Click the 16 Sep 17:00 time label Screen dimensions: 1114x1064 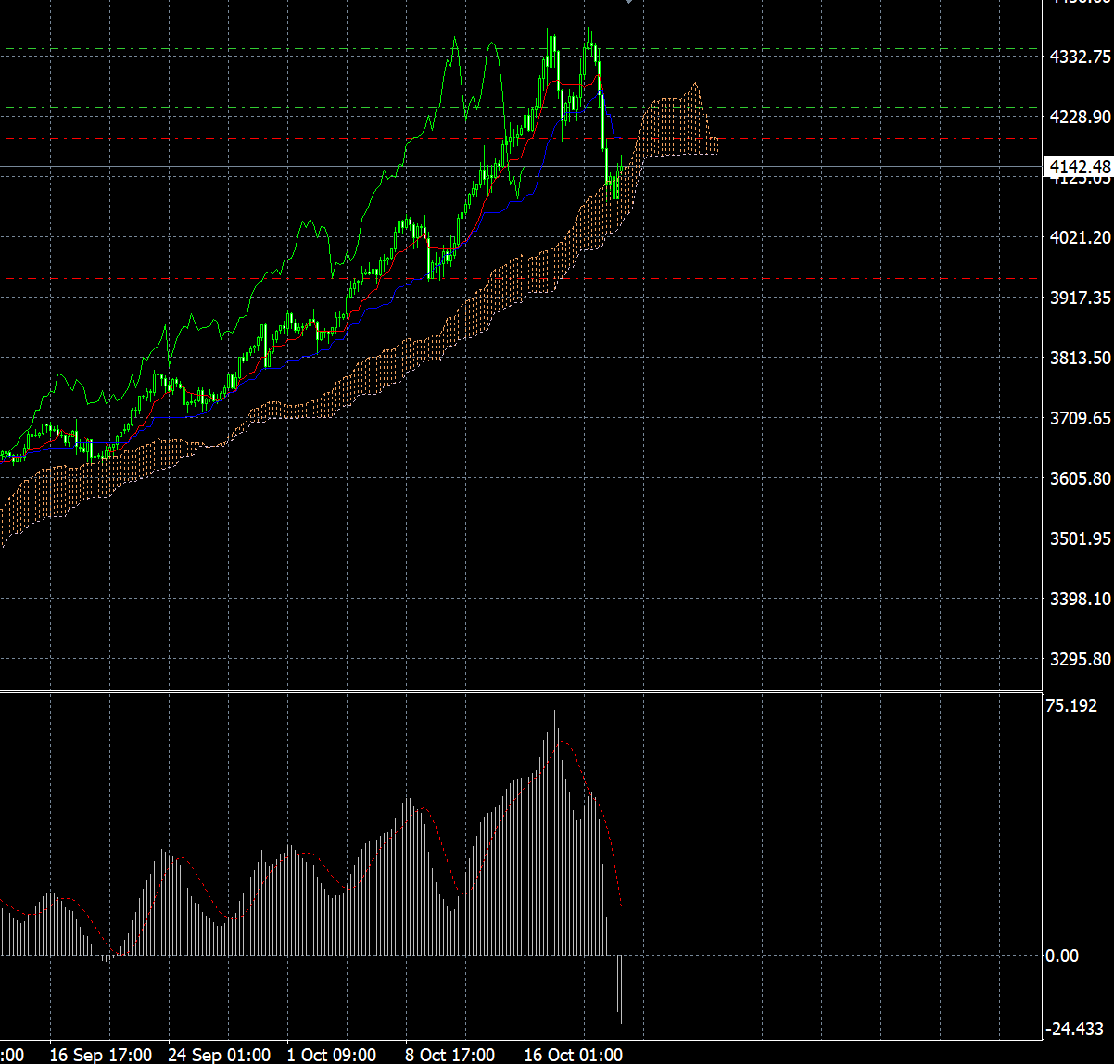[x=101, y=1055]
